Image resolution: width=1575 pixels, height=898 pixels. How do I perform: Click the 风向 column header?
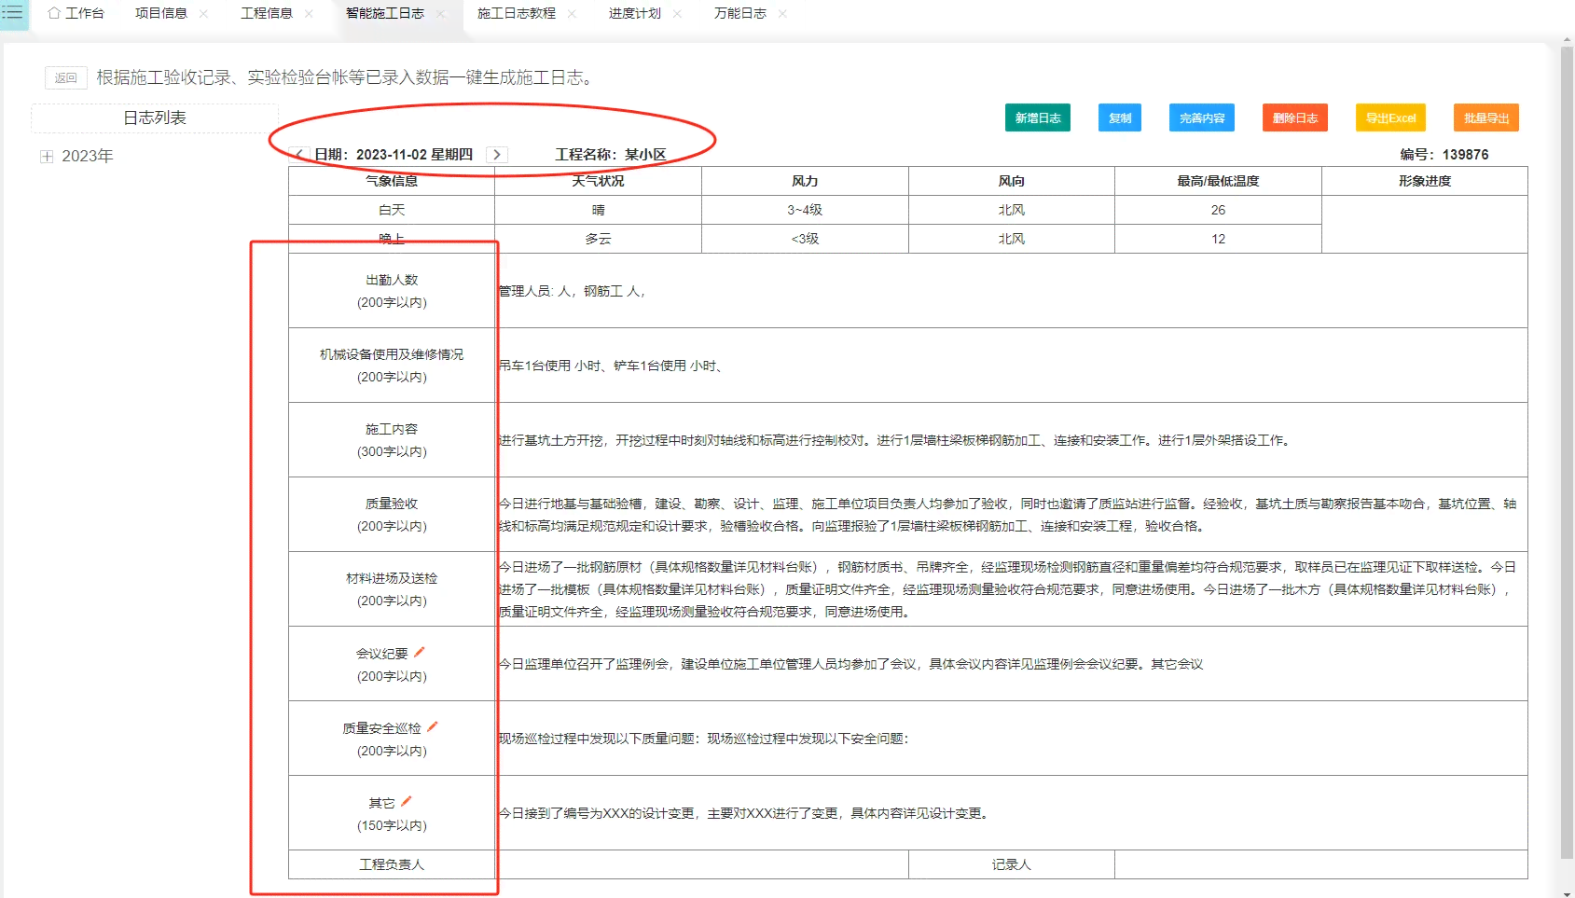pyautogui.click(x=1012, y=181)
